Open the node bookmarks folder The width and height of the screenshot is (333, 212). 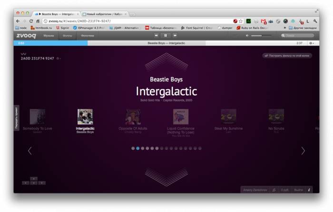pos(21,28)
